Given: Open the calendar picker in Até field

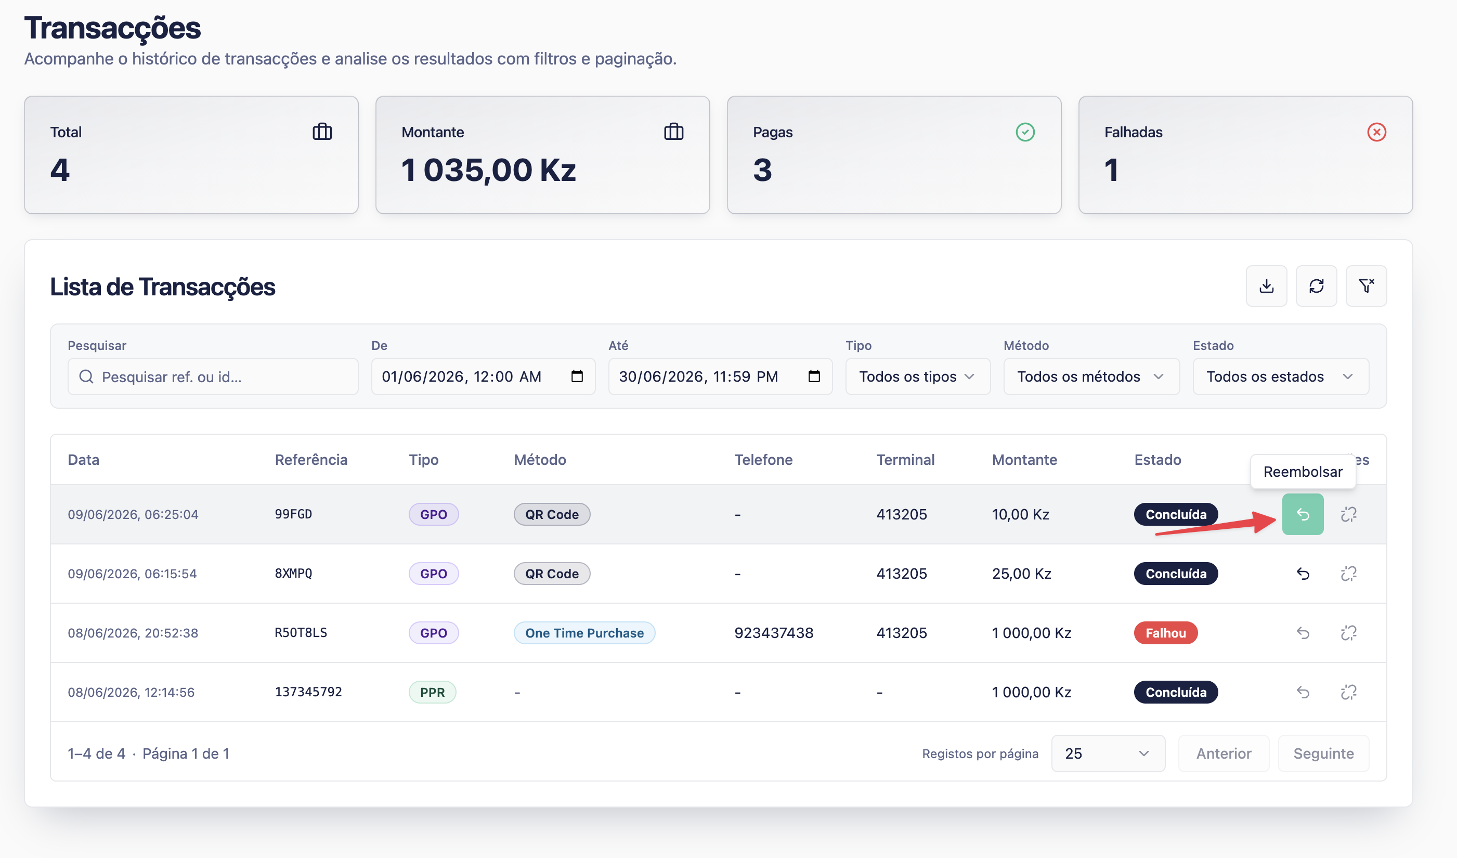Looking at the screenshot, I should 813,376.
